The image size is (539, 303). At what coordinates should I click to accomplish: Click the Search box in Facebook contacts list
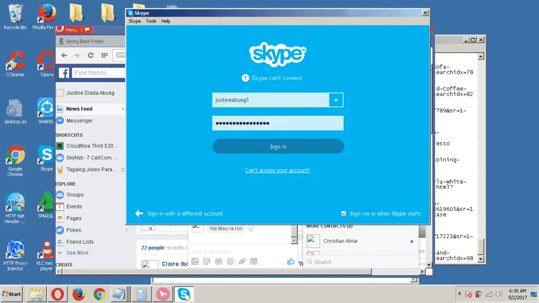pos(359,262)
